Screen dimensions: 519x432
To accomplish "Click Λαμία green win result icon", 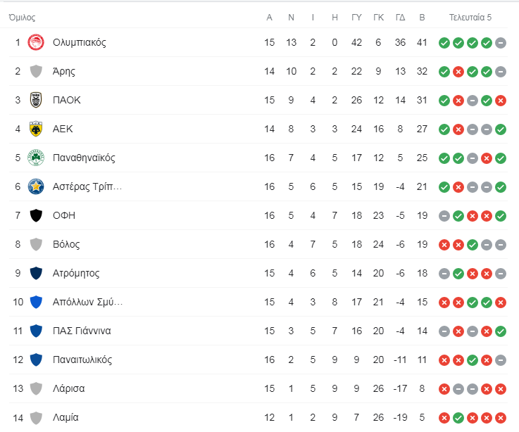I will [x=458, y=418].
